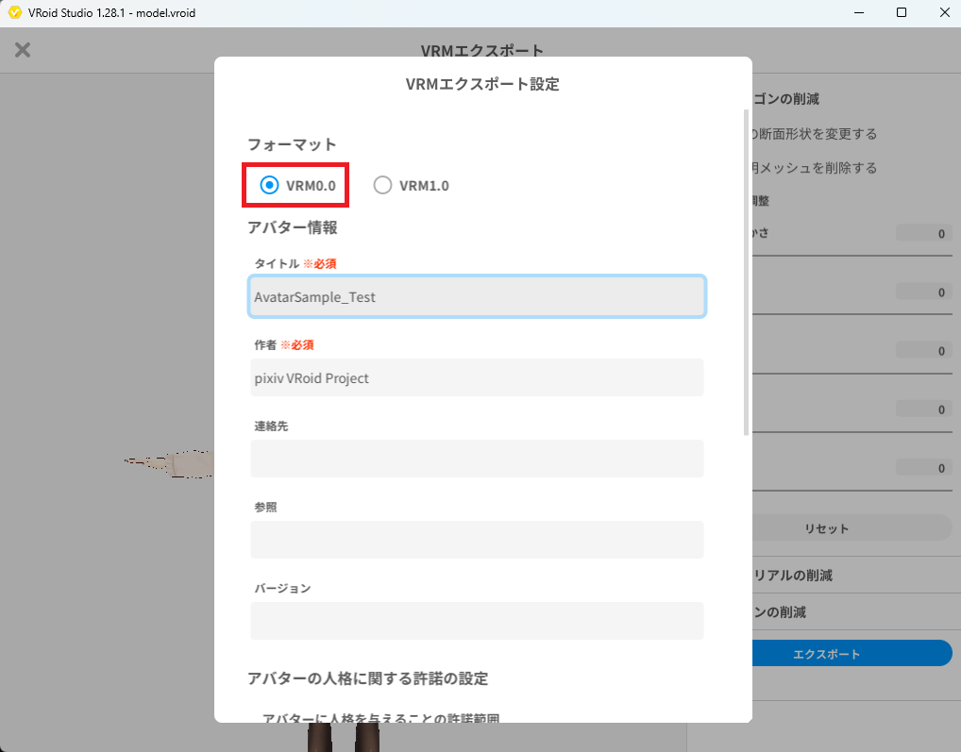
Task: Click the フォーマット section heading
Action: pyautogui.click(x=292, y=144)
